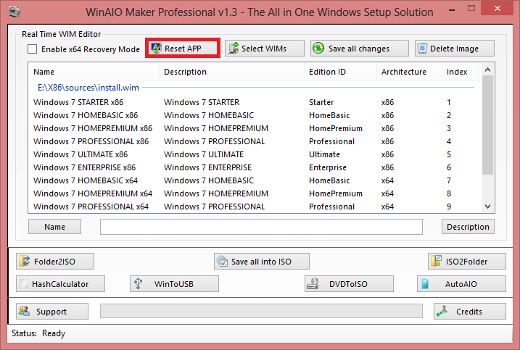520x350 pixels.
Task: Open the HashCalculator tool
Action: [x=61, y=284]
